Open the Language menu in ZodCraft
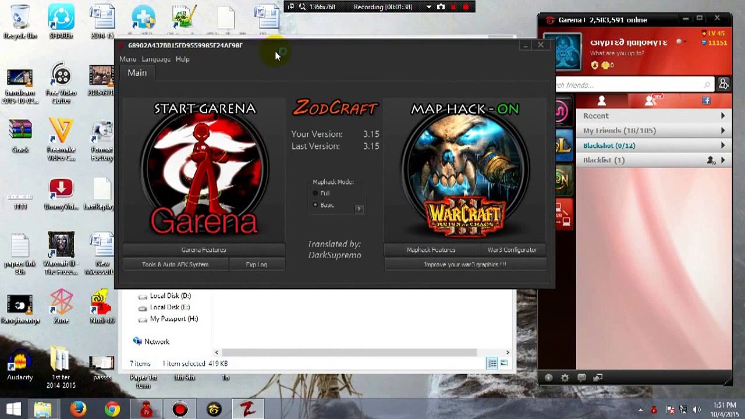 click(156, 59)
